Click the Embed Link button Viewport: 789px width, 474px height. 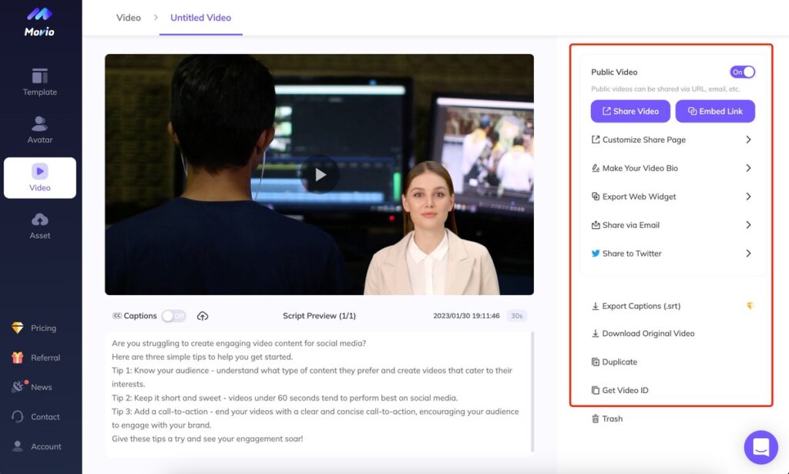715,111
